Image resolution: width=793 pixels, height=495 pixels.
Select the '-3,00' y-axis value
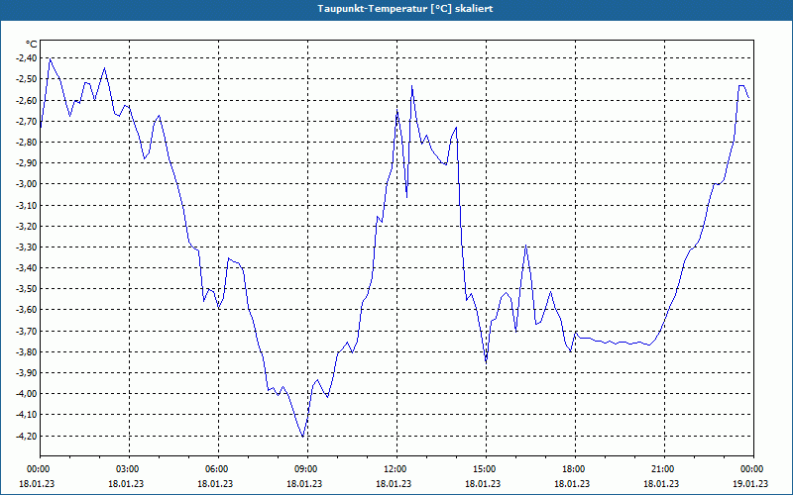pos(27,184)
